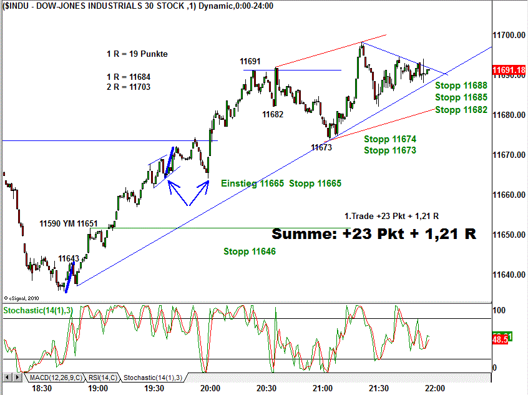Select the 'Einstieg 11665' annotation
Viewport: 528px width, 395px height.
pyautogui.click(x=253, y=183)
